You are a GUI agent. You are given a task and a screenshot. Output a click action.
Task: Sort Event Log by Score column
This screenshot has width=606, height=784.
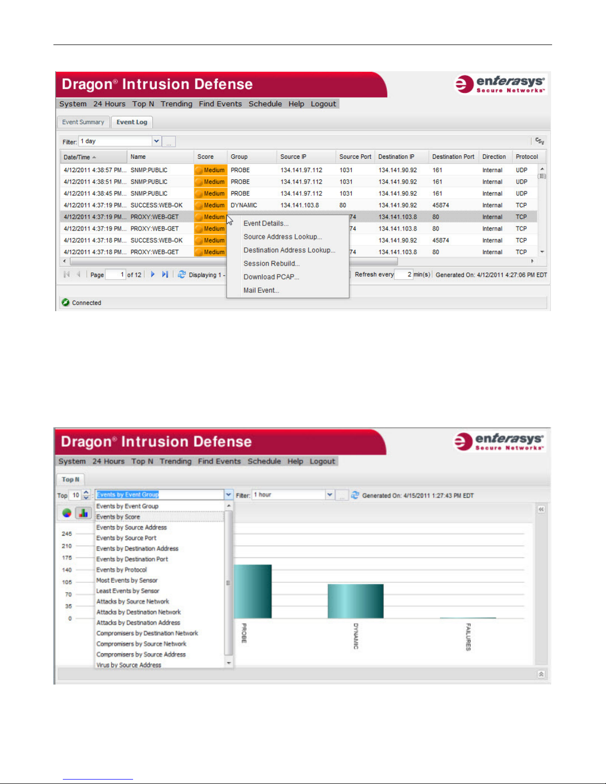click(210, 157)
